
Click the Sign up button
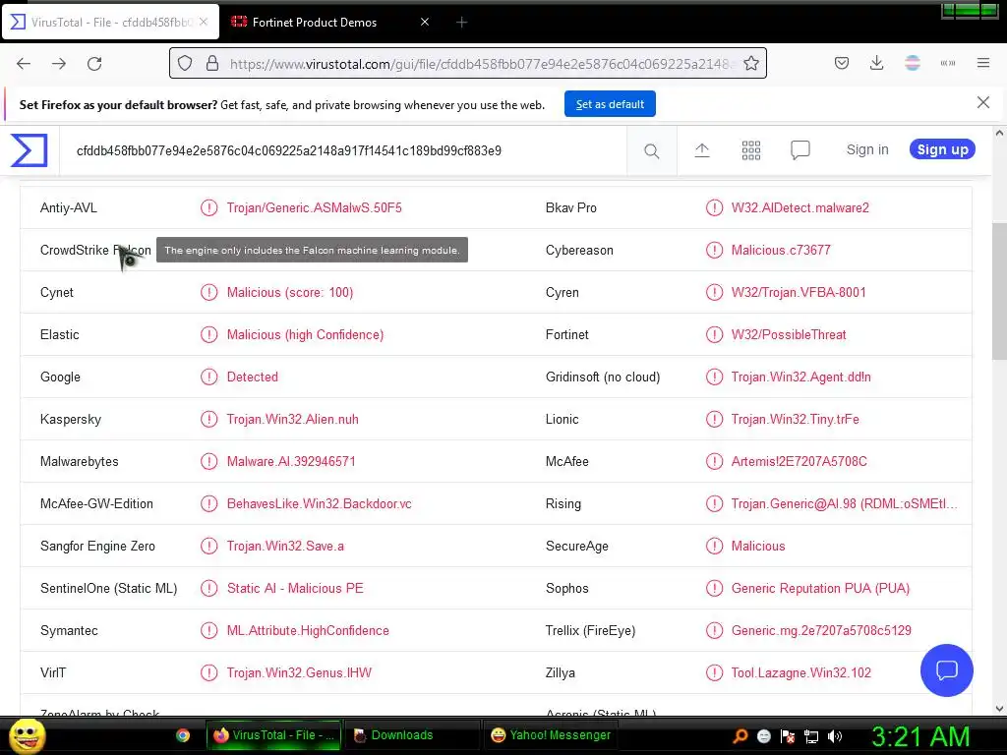[x=942, y=149]
